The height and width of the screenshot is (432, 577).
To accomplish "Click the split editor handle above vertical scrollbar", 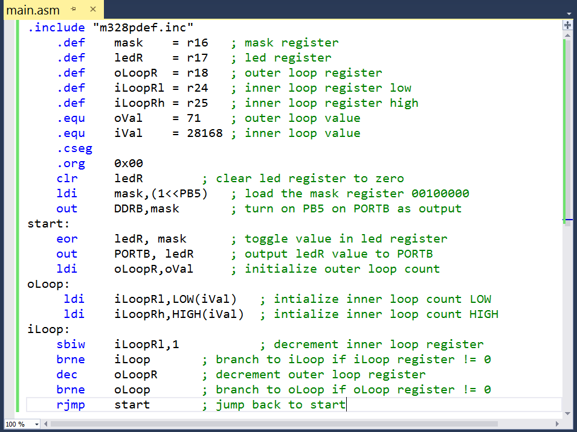I will click(x=567, y=25).
